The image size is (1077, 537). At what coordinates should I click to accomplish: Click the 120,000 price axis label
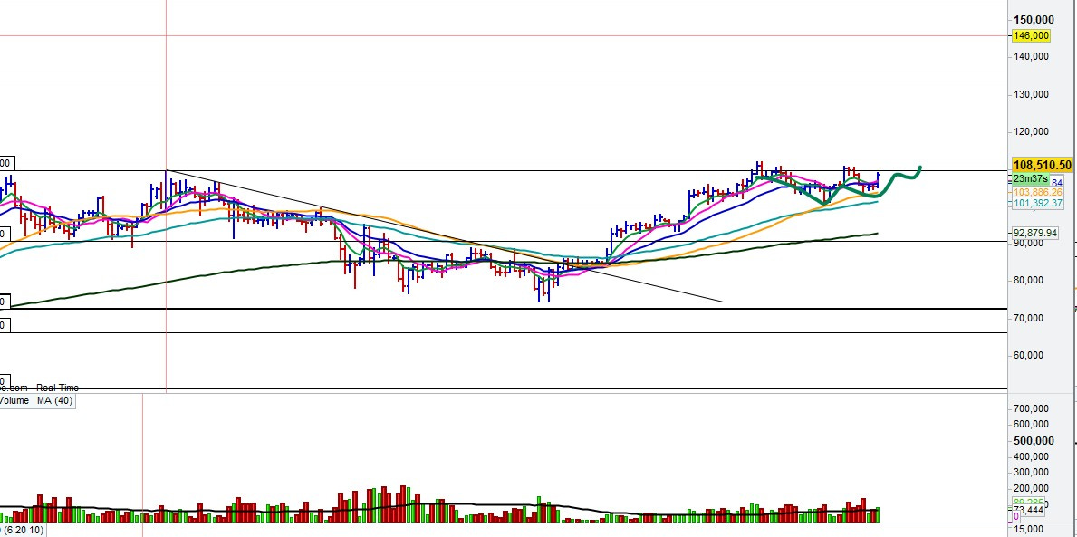click(1033, 132)
